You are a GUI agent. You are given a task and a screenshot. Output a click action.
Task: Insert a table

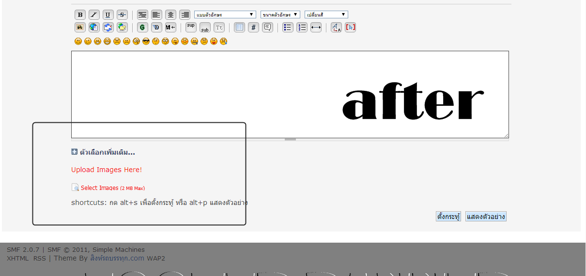pyautogui.click(x=239, y=27)
